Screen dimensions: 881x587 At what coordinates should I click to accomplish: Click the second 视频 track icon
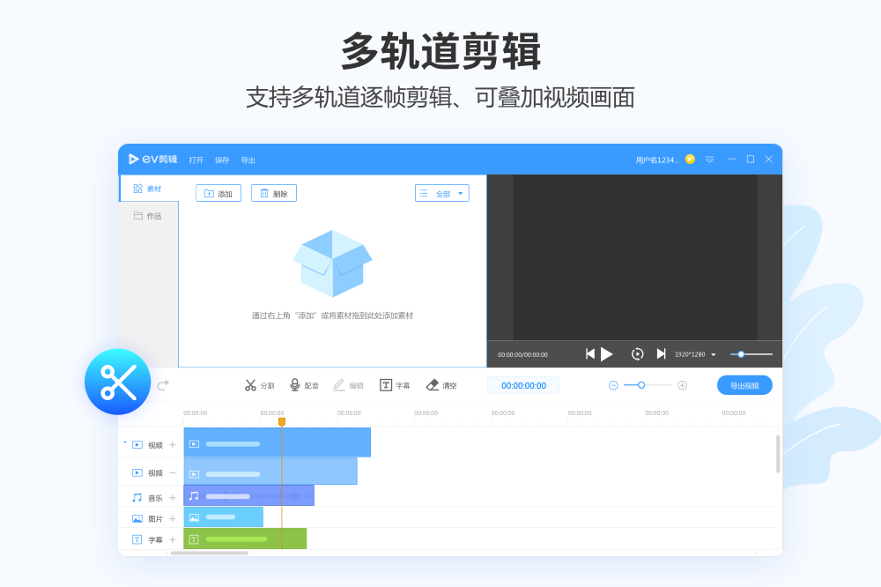coord(137,472)
